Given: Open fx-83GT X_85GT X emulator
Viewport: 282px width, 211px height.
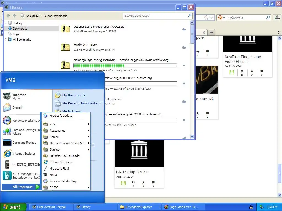Looking at the screenshot, I should click(x=21, y=165).
